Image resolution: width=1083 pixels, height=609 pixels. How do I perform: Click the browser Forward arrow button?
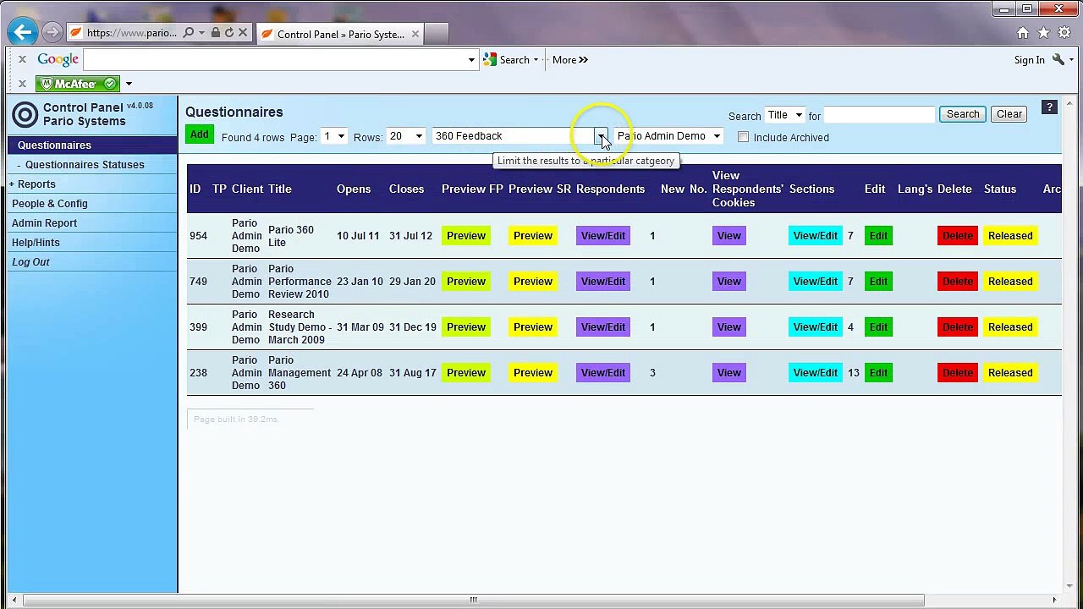(x=52, y=33)
